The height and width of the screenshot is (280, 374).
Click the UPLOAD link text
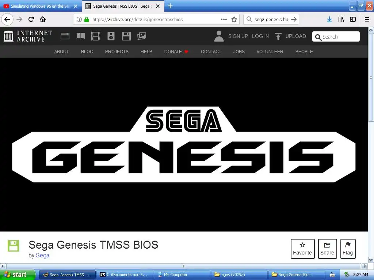(x=296, y=36)
